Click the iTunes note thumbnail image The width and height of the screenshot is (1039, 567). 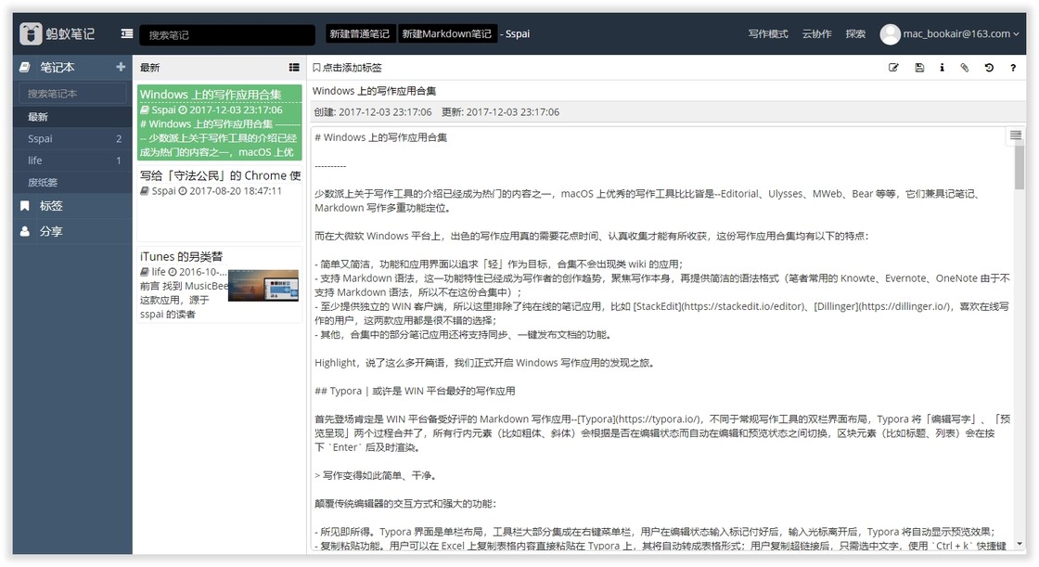[x=263, y=285]
